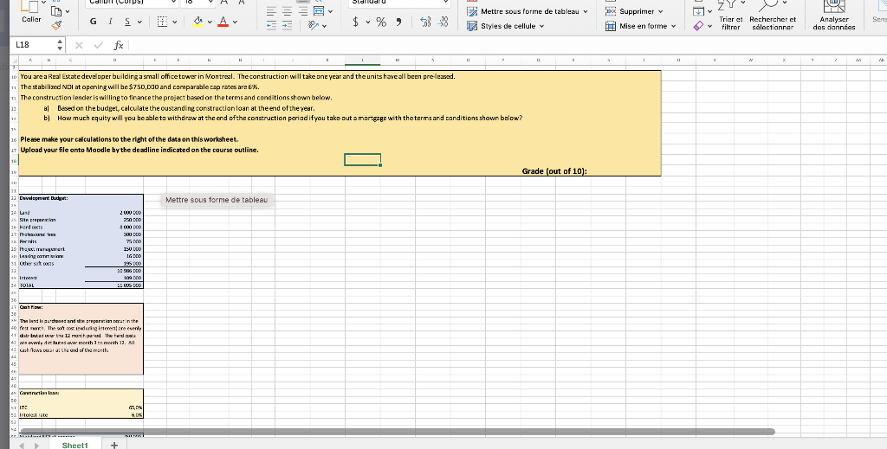Click the merge and center icon
This screenshot has height=449, width=887.
319,10
